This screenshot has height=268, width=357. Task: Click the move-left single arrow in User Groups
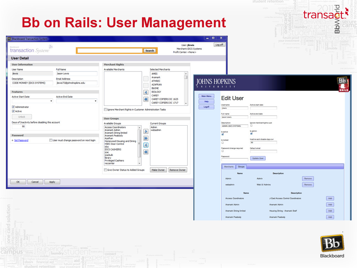click(146, 145)
